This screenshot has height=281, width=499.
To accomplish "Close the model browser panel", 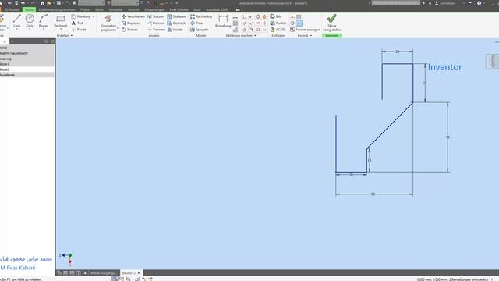I will tap(5, 41).
